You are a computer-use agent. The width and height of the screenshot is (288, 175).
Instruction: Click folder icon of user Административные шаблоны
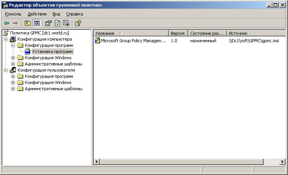[x=20, y=89]
